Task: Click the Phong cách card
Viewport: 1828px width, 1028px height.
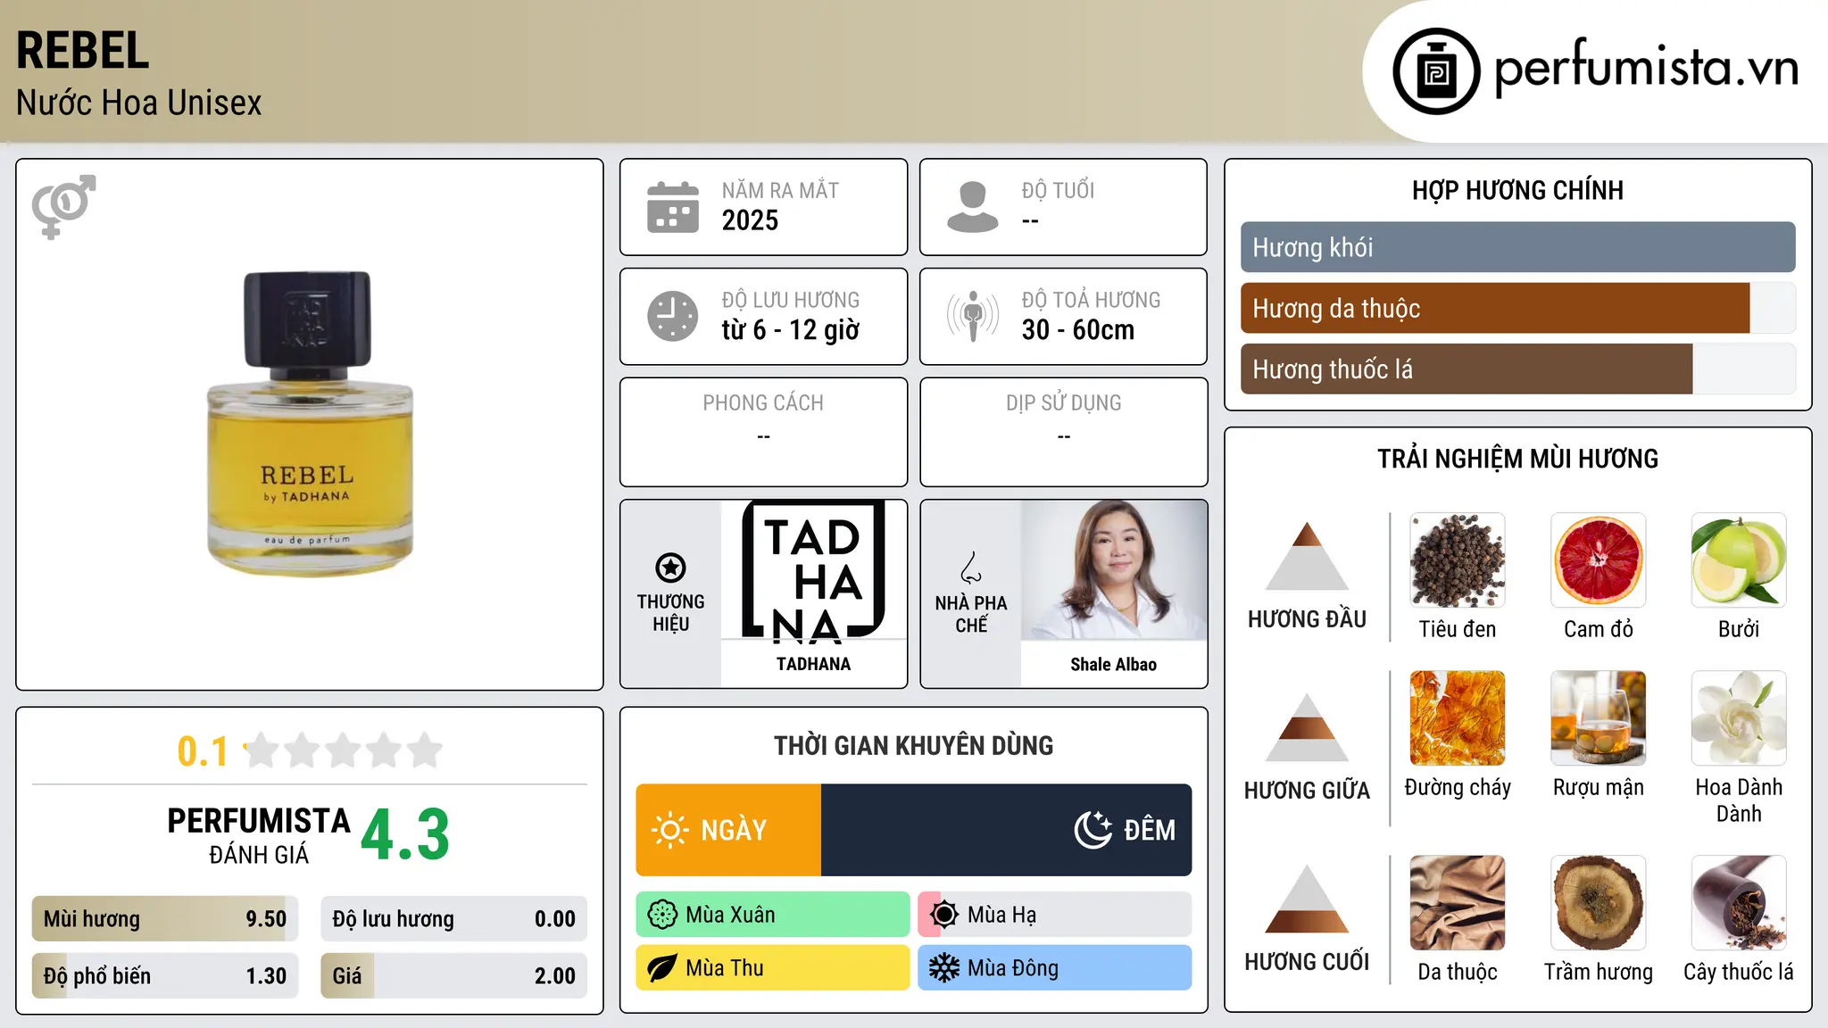Action: tap(763, 432)
